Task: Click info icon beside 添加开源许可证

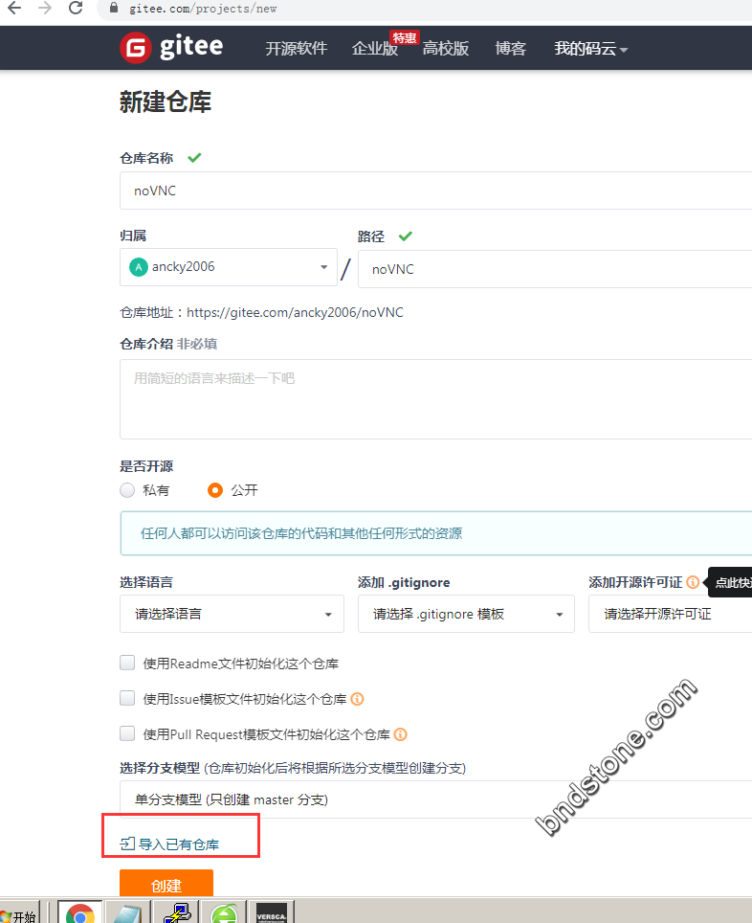Action: coord(693,582)
